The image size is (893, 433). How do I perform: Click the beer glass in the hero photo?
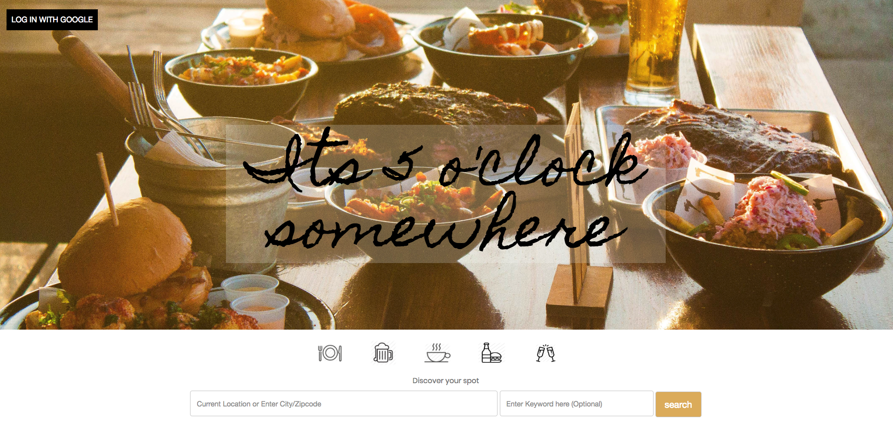pyautogui.click(x=656, y=49)
